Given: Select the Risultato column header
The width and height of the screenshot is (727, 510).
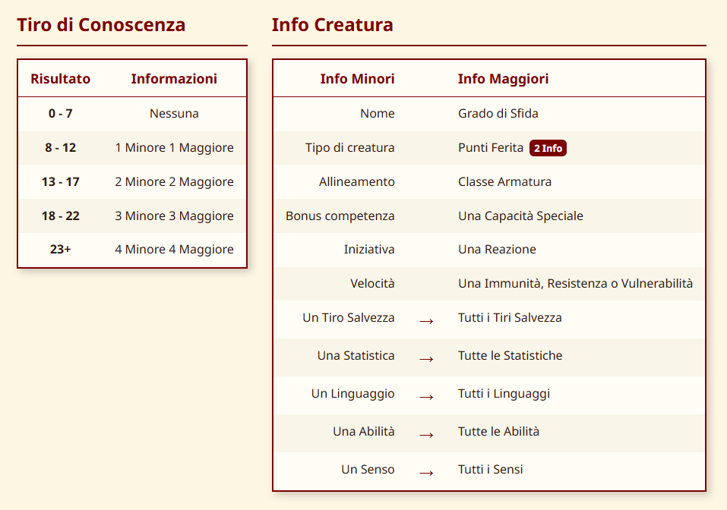Looking at the screenshot, I should (x=60, y=79).
